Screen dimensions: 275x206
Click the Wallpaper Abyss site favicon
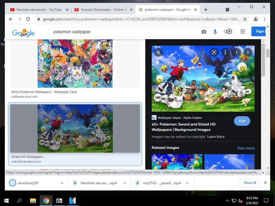(154, 117)
